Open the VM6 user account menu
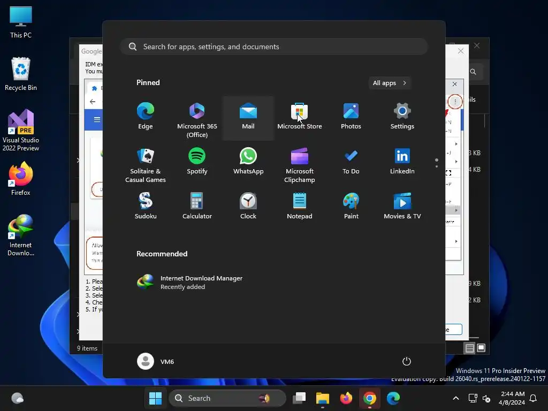The width and height of the screenshot is (548, 411). [156, 361]
